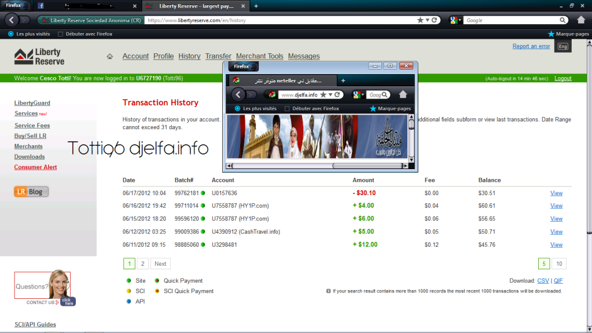Go forward in main Firefox window
Image resolution: width=592 pixels, height=333 pixels.
pos(24,20)
